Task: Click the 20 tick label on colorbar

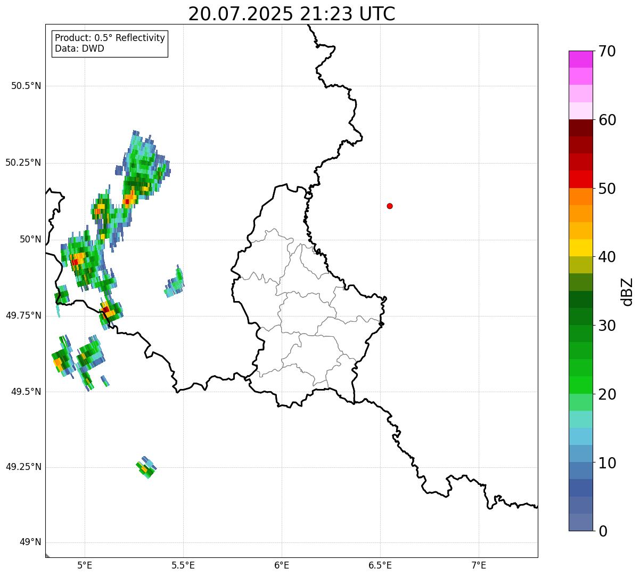Action: [x=607, y=395]
